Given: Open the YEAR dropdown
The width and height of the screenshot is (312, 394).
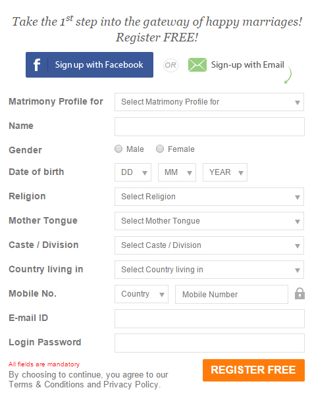Looking at the screenshot, I should [x=225, y=172].
